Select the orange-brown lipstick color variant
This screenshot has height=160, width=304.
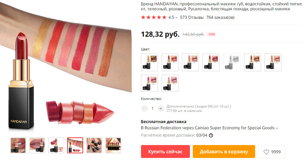[x=253, y=62]
